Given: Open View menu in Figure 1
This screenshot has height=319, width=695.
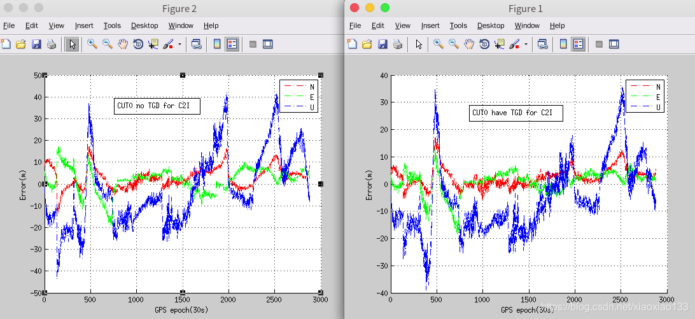Looking at the screenshot, I should (402, 25).
